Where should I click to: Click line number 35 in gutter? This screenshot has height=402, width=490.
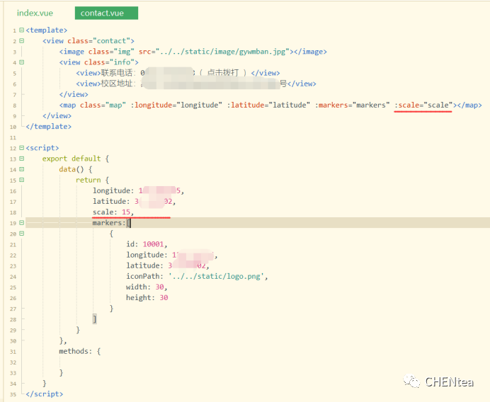click(x=13, y=394)
